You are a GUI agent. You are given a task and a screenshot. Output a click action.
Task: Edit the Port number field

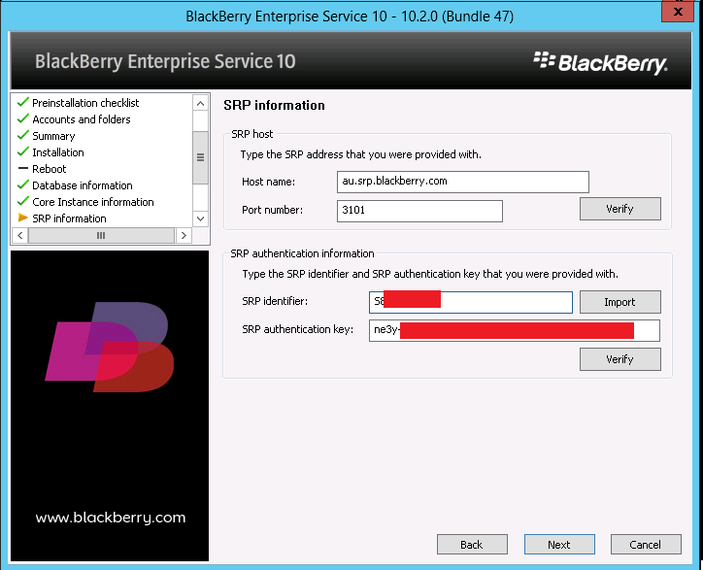[x=419, y=211]
